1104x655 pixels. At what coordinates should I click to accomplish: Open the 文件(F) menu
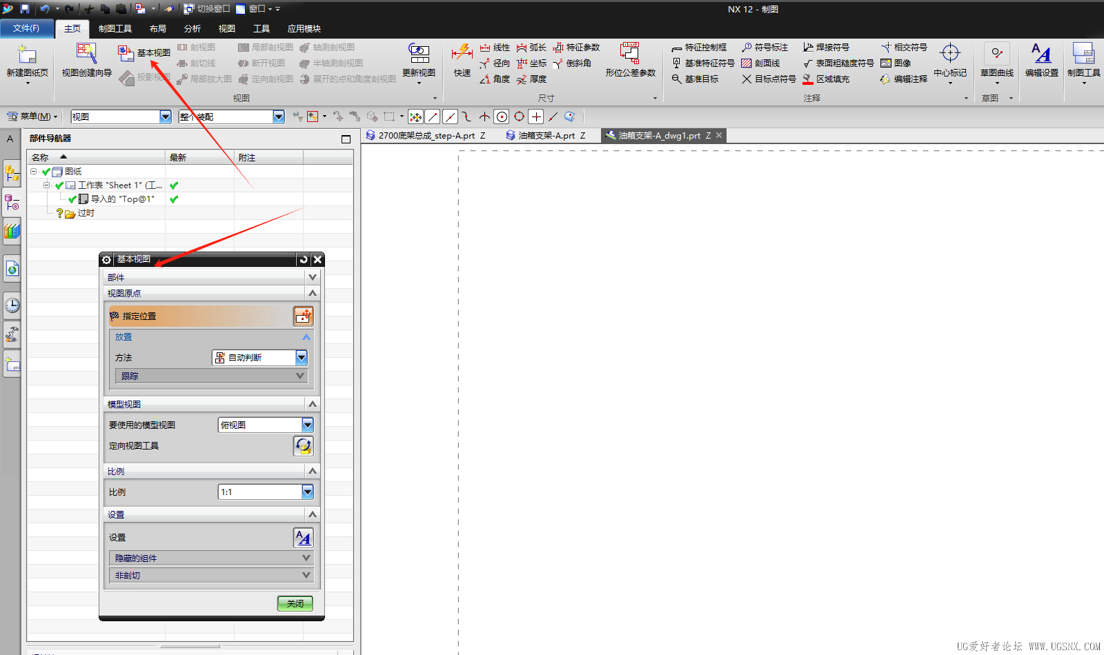point(26,28)
